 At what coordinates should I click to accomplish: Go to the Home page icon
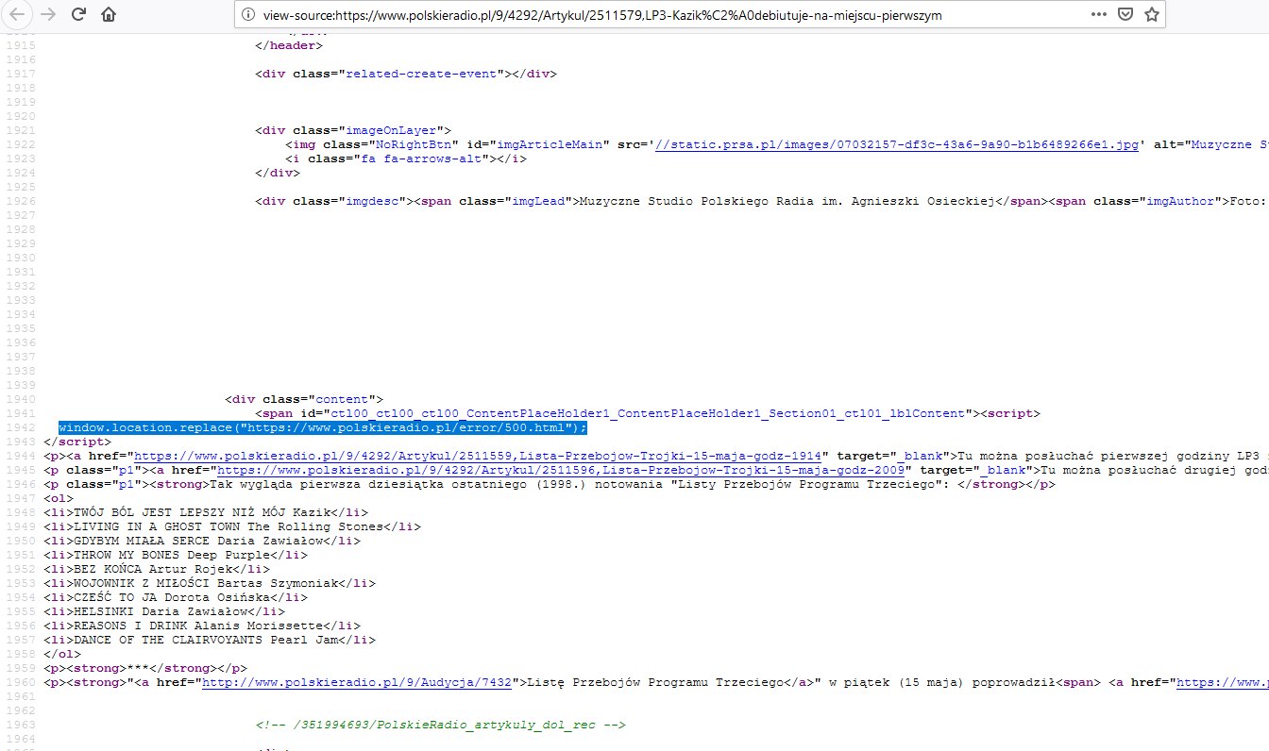pos(109,15)
